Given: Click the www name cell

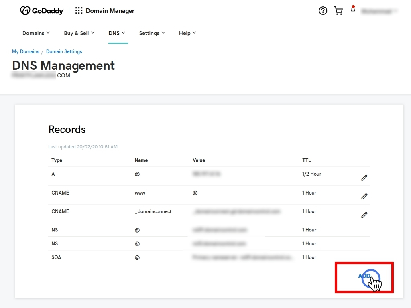Looking at the screenshot, I should click(x=140, y=193).
